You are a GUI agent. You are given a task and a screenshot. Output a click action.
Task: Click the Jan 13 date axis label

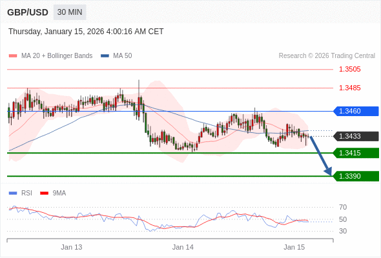click(72, 247)
